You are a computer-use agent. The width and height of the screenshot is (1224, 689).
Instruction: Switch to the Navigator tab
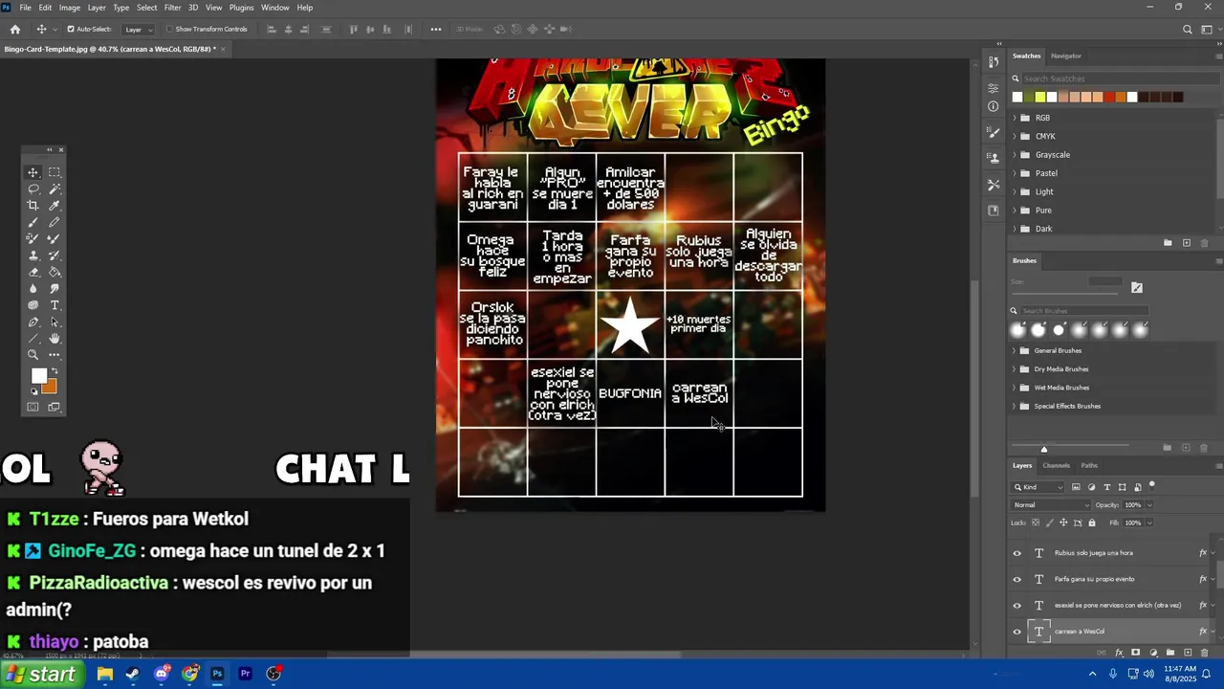tap(1065, 56)
